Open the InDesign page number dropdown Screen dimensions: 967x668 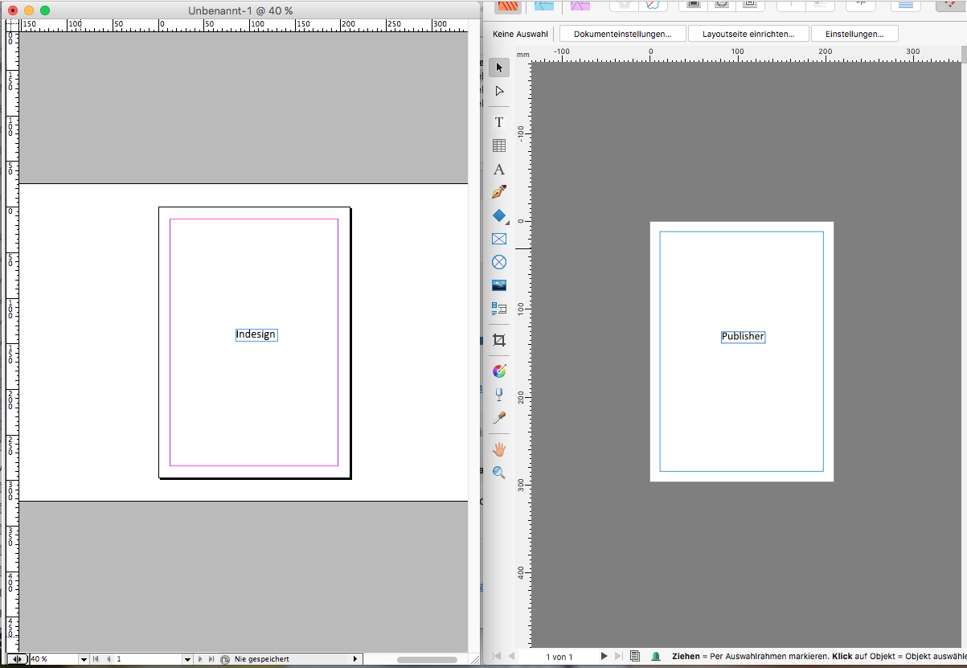click(188, 659)
